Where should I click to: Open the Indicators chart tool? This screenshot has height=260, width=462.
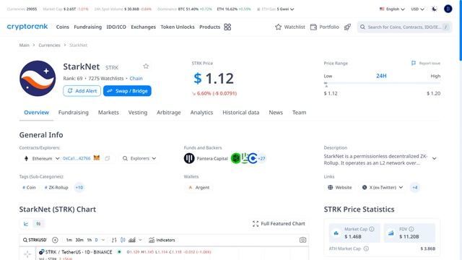click(162, 240)
